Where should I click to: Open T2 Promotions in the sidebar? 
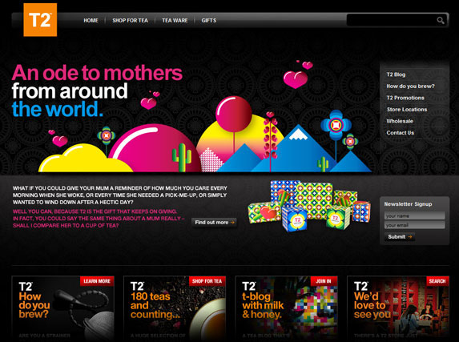[x=405, y=98]
